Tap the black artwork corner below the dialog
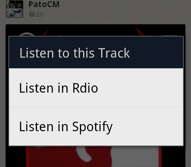Screen dimensions: 191x167 click(16, 156)
